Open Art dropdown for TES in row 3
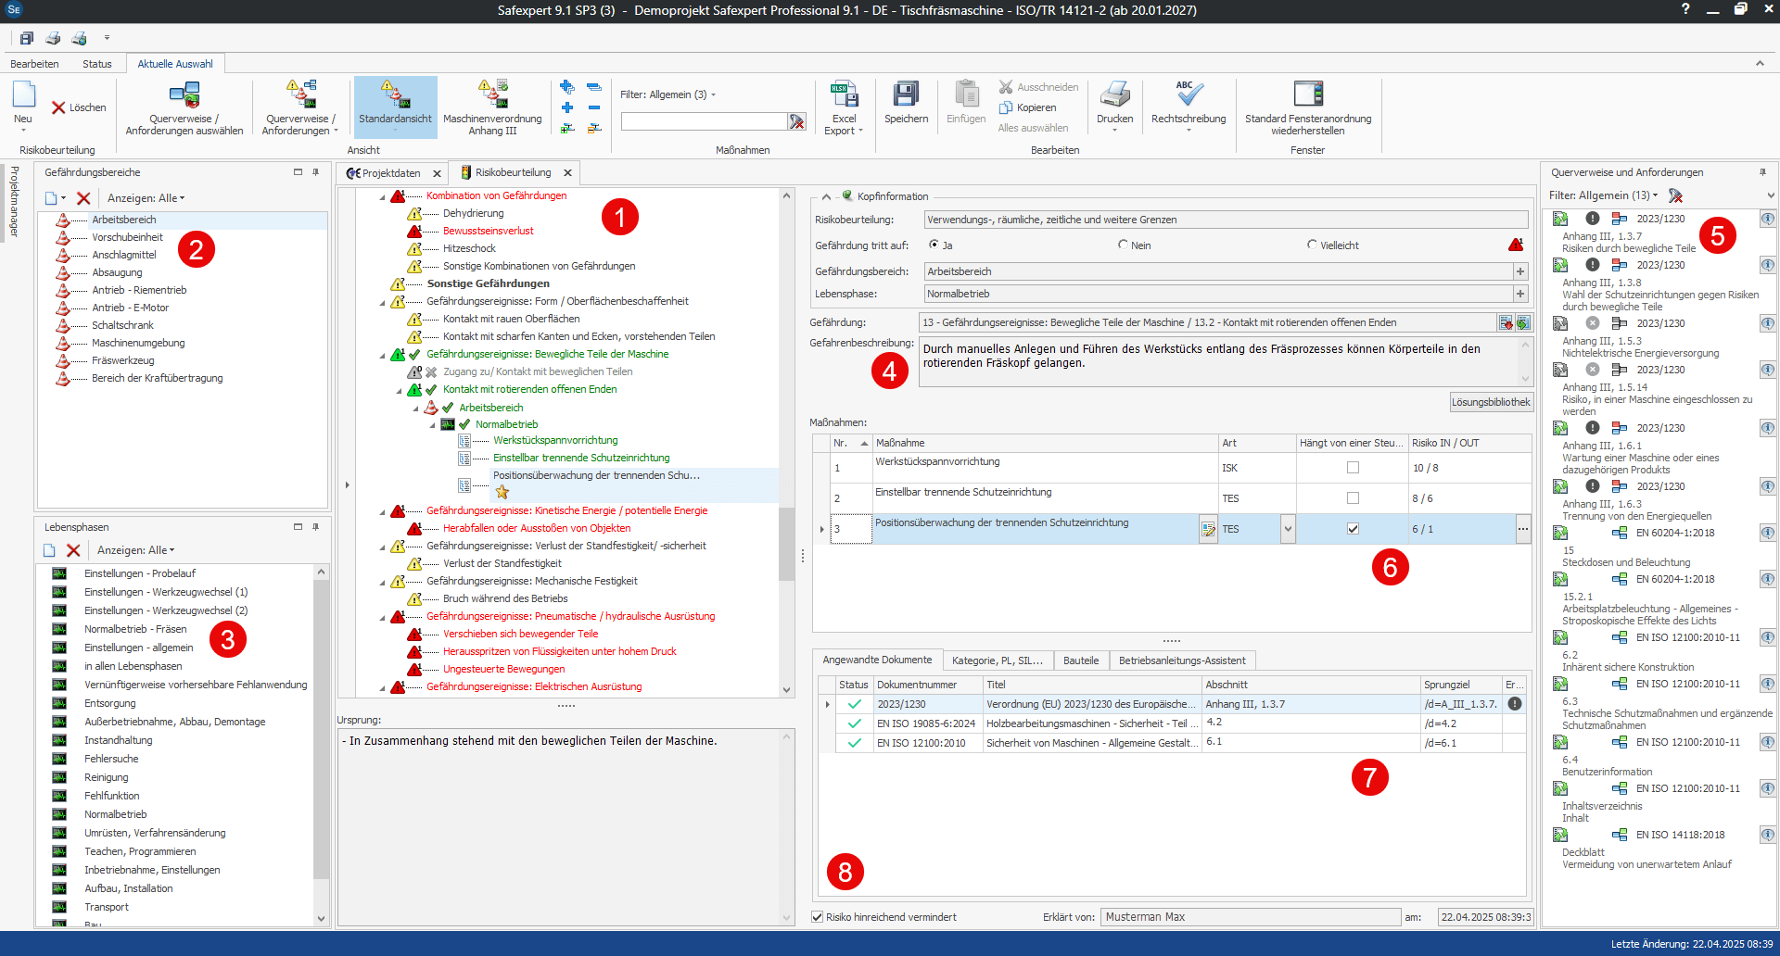This screenshot has height=956, width=1780. [x=1287, y=529]
